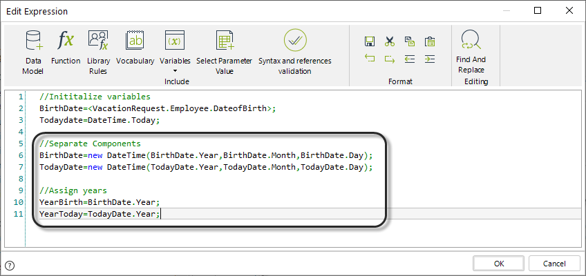Image resolution: width=586 pixels, height=276 pixels.
Task: Click the "YearBirth=BirthDate.Year;" line
Action: (x=100, y=202)
